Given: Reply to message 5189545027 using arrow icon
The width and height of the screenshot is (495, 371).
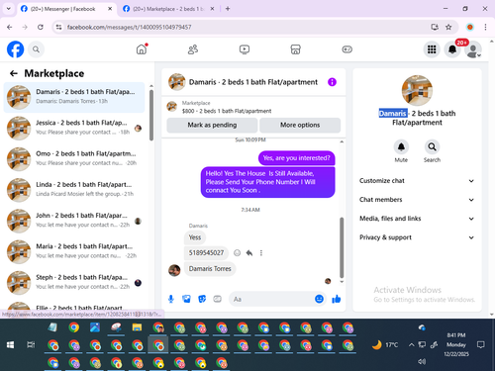Looking at the screenshot, I should coord(249,253).
